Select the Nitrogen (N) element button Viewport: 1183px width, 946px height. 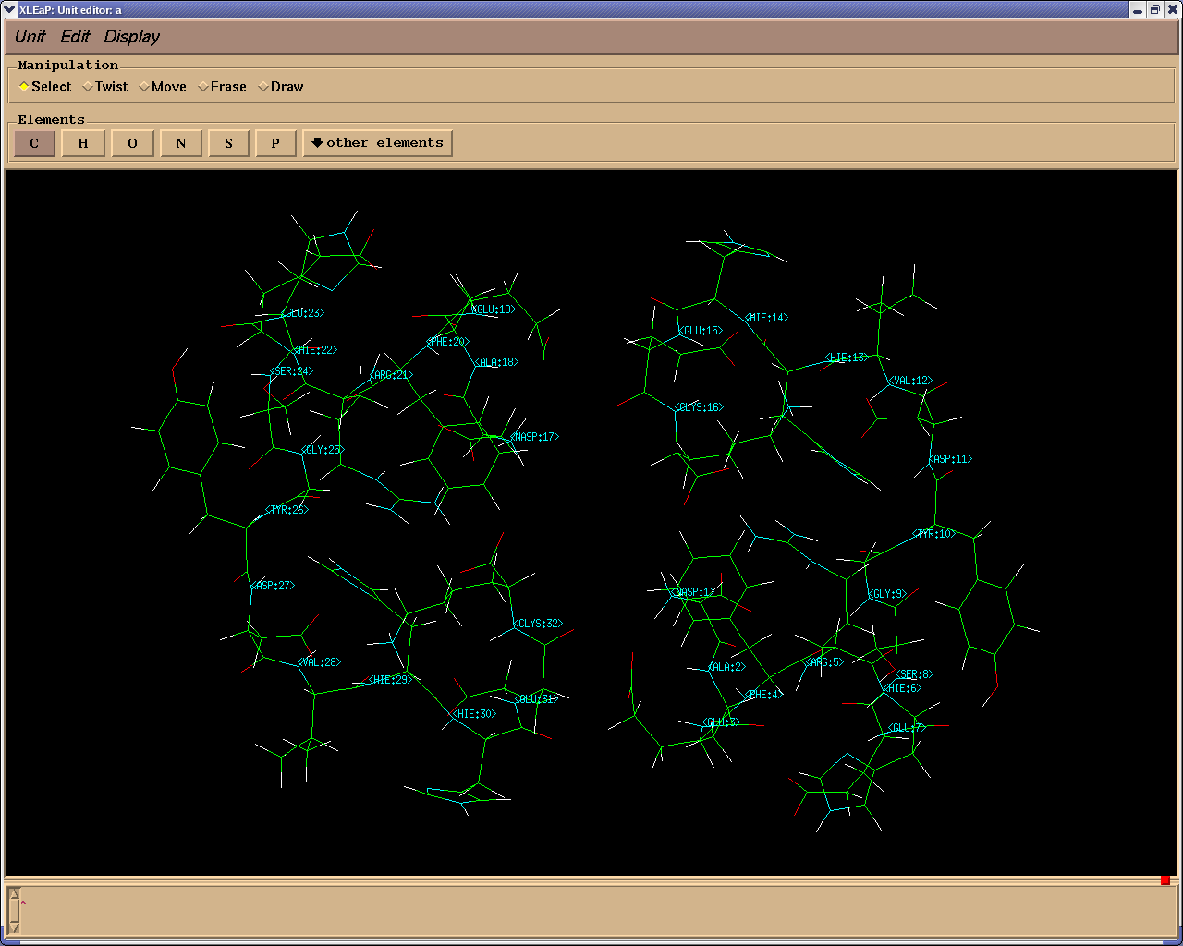click(181, 143)
